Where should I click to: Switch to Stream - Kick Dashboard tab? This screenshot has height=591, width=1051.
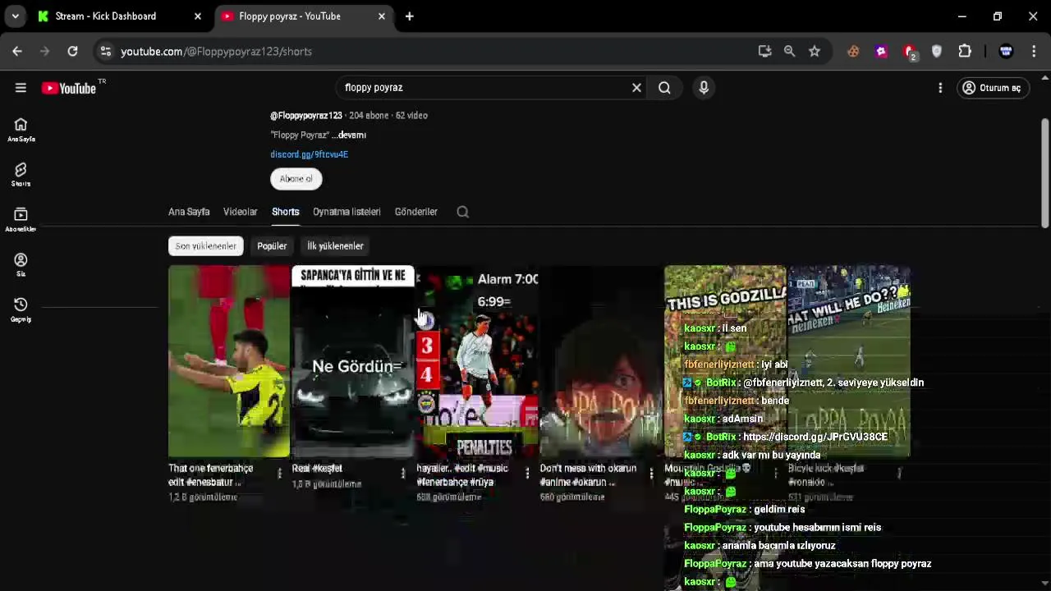117,16
